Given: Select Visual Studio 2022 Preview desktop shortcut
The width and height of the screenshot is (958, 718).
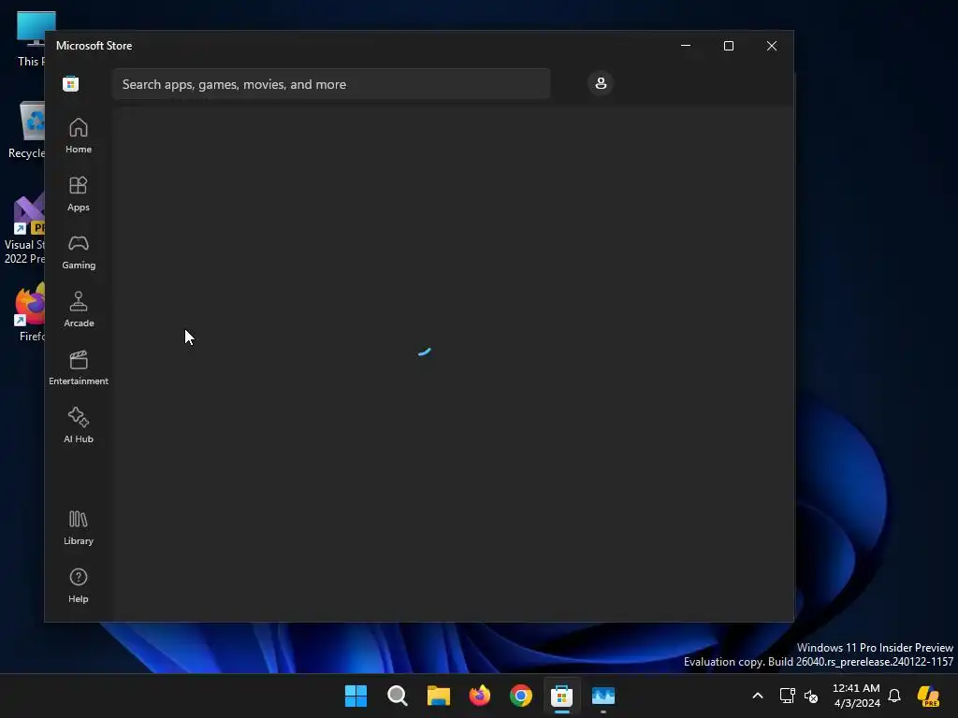Looking at the screenshot, I should (24, 229).
